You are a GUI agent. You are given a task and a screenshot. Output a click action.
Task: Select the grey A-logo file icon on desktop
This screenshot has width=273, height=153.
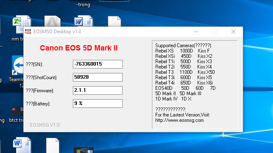point(52,21)
